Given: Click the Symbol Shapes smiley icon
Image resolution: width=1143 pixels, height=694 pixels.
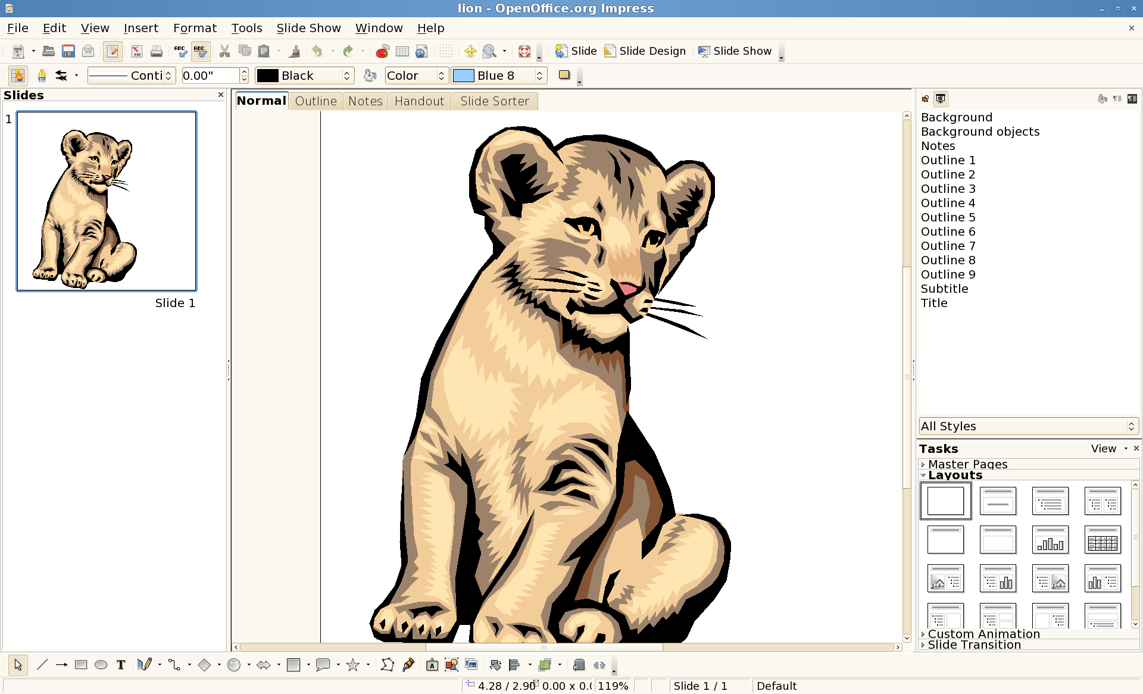Looking at the screenshot, I should coord(234,665).
